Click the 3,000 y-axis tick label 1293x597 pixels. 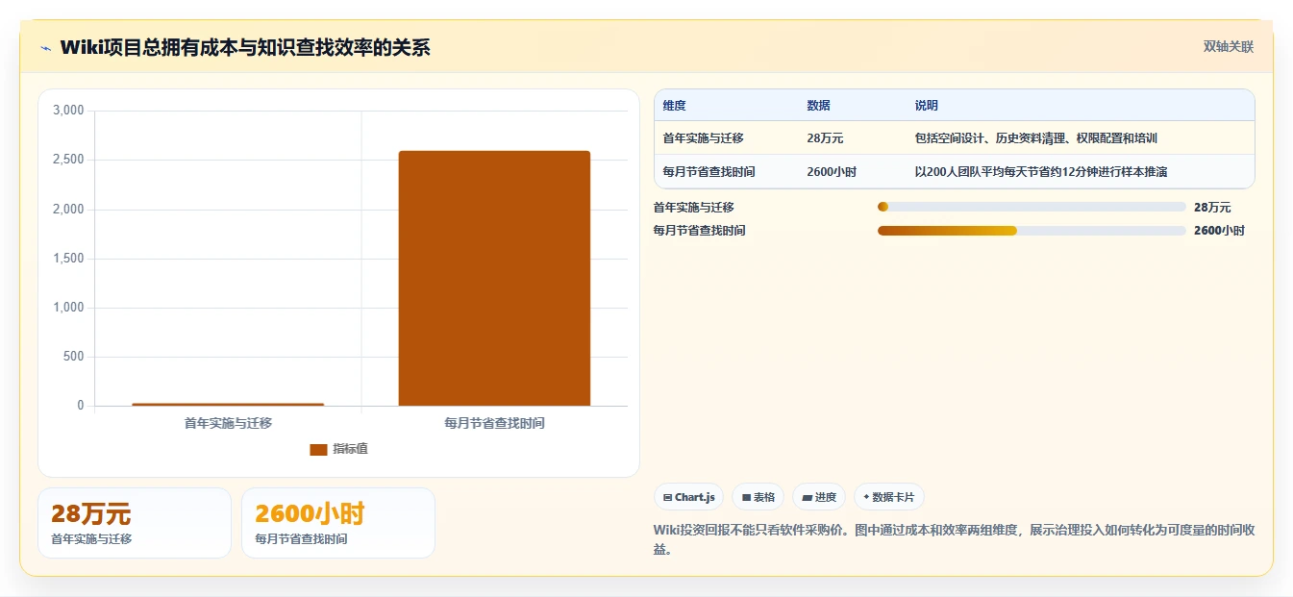tap(68, 111)
